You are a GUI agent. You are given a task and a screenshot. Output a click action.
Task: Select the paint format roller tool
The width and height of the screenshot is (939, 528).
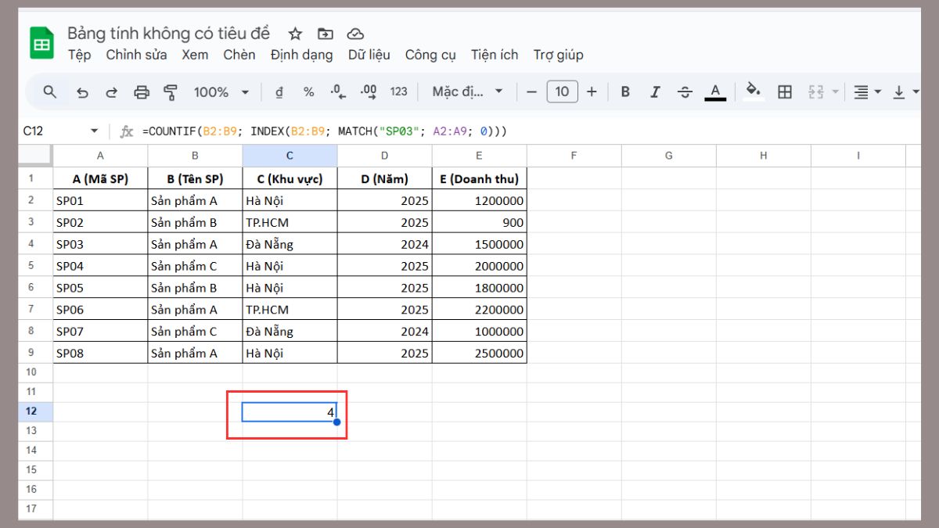[x=171, y=92]
